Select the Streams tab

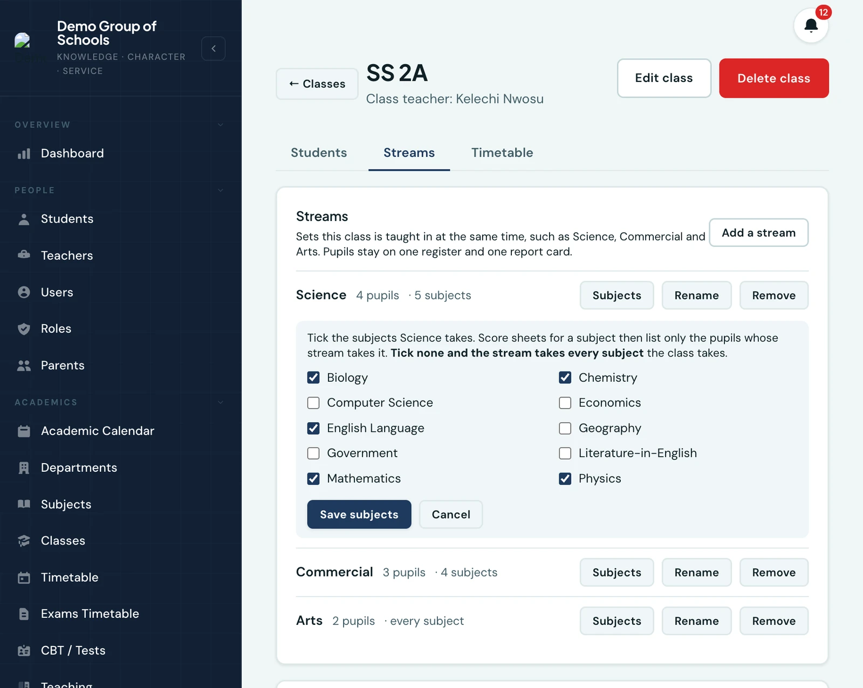point(409,153)
